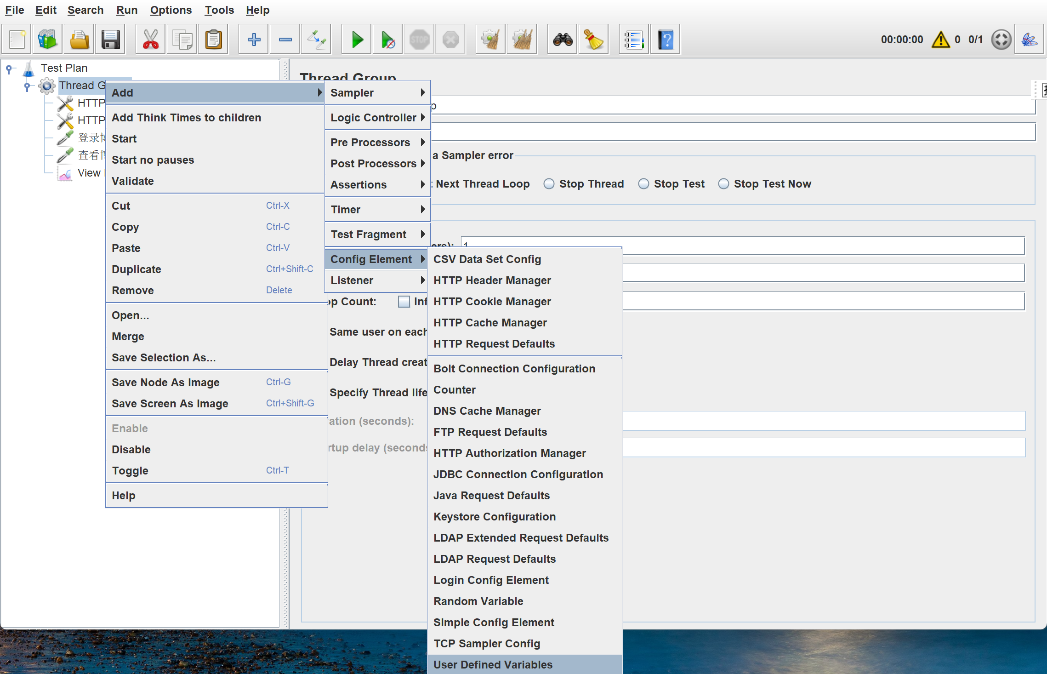Click Duplicate in the context menu

pyautogui.click(x=137, y=269)
